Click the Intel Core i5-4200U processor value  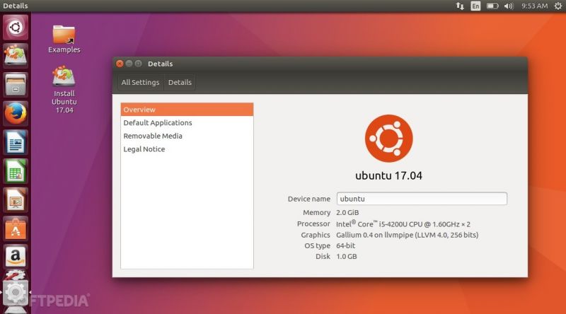403,223
